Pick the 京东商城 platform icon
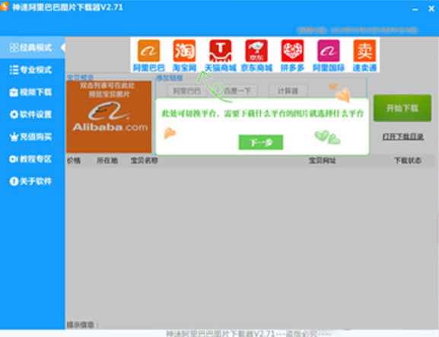The width and height of the screenshot is (439, 337). click(256, 51)
